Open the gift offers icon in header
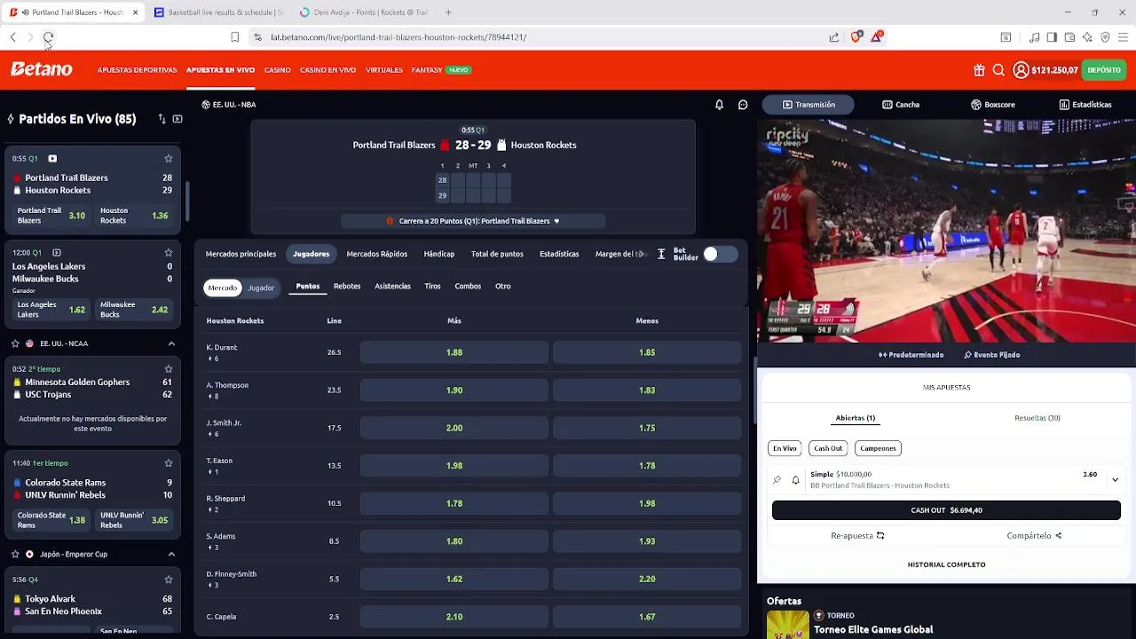 pos(979,70)
